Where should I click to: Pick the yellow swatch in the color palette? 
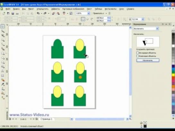click(173, 75)
